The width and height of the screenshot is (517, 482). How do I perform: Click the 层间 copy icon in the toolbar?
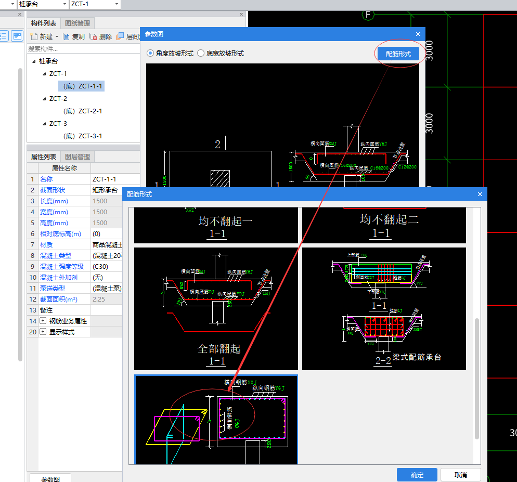click(x=120, y=36)
